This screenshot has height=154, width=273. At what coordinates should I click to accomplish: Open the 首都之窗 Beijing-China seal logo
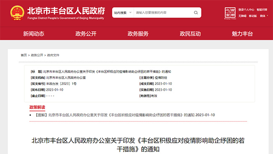[230, 13]
